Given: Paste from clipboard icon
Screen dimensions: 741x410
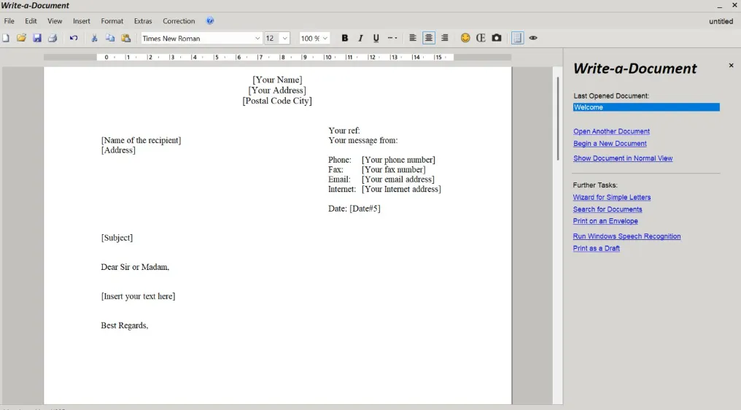Looking at the screenshot, I should point(125,38).
